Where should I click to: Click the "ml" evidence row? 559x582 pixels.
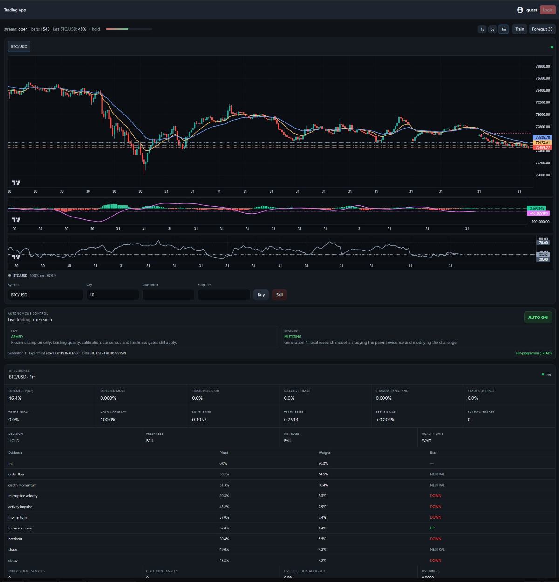click(279, 463)
